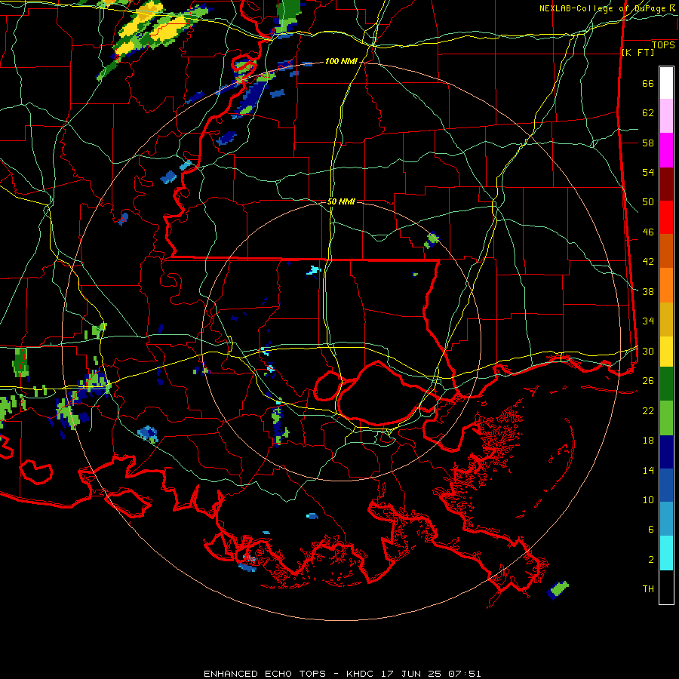Click the '[K FT]' units label
The width and height of the screenshot is (679, 679).
[638, 52]
